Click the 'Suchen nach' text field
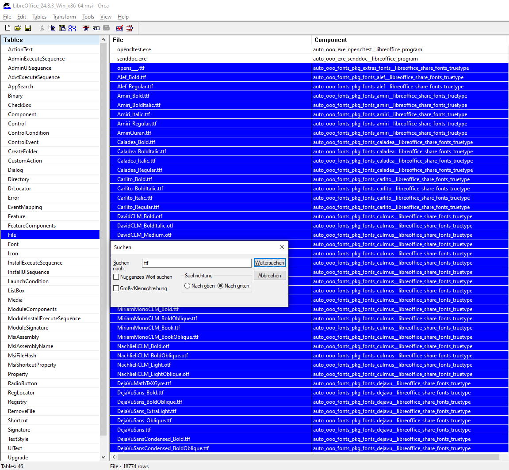The width and height of the screenshot is (509, 470). [196, 263]
